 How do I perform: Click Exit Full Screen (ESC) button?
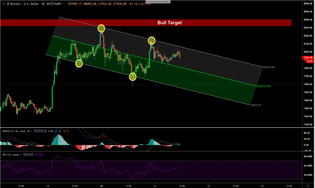coord(157,2)
